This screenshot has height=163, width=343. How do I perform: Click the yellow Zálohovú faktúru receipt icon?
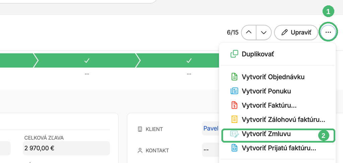coord(234,119)
